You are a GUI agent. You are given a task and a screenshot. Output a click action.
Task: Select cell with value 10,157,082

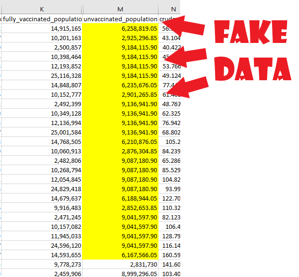coord(42,227)
